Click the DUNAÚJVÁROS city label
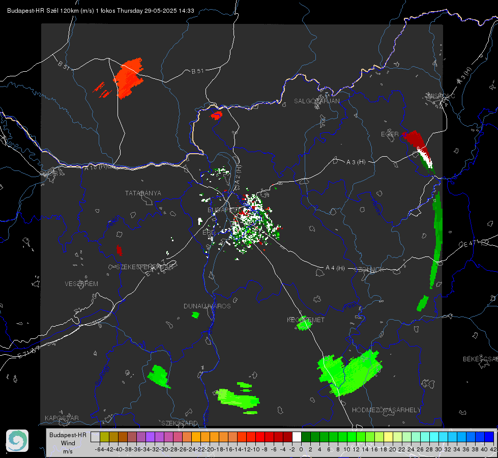 207,306
